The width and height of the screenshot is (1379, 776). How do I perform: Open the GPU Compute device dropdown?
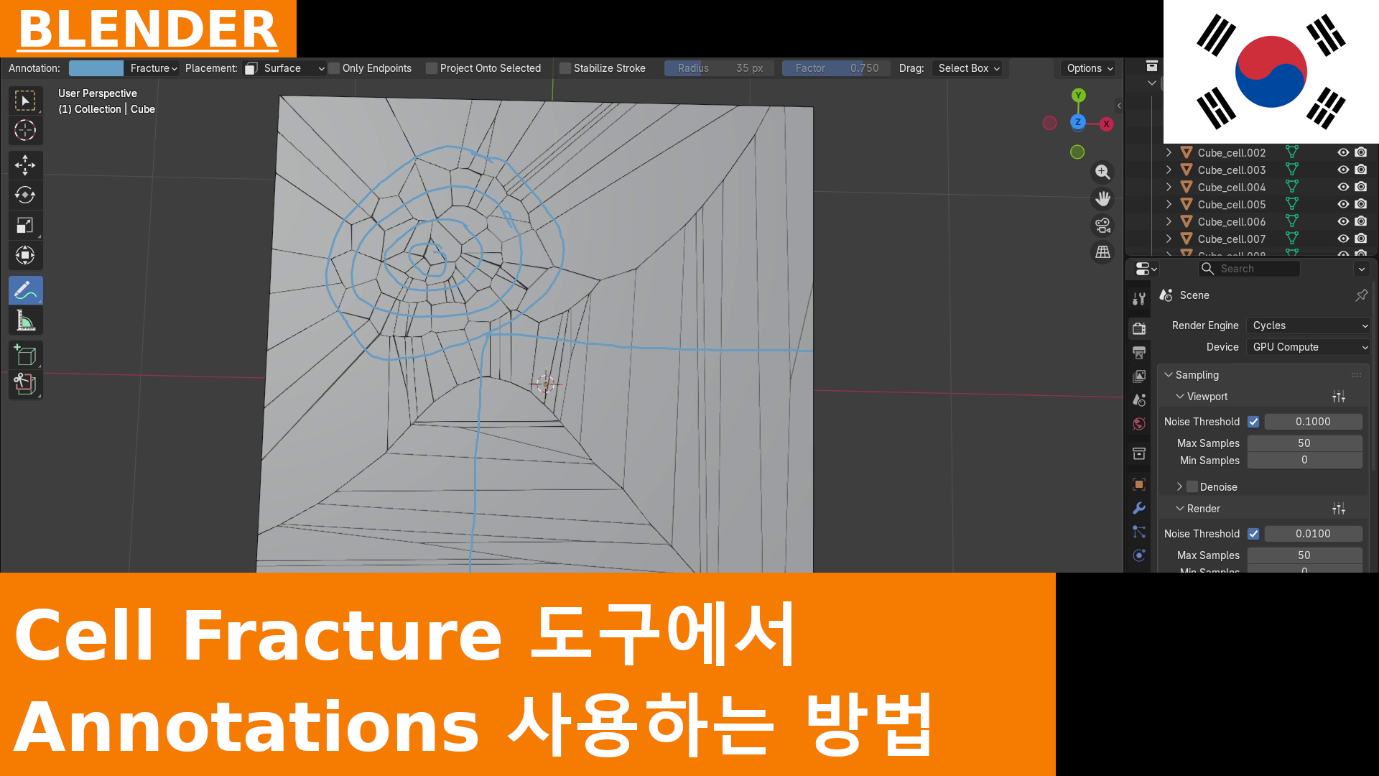pos(1309,347)
